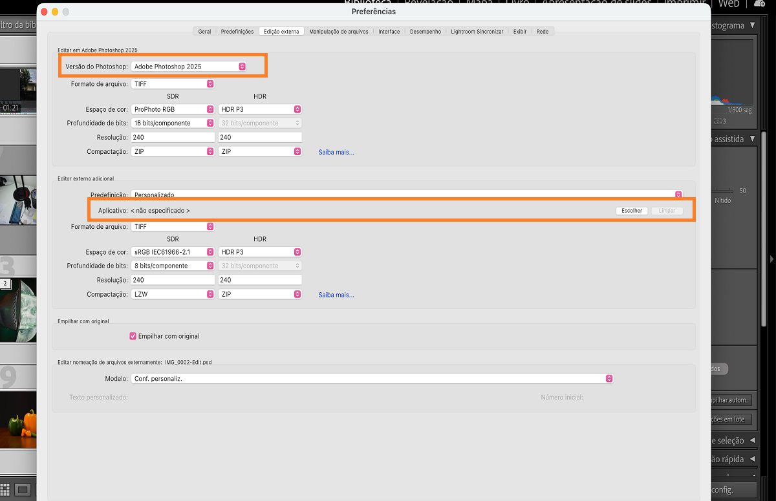Collapse the assistida panel triangle
The height and width of the screenshot is (501, 776).
(x=752, y=139)
